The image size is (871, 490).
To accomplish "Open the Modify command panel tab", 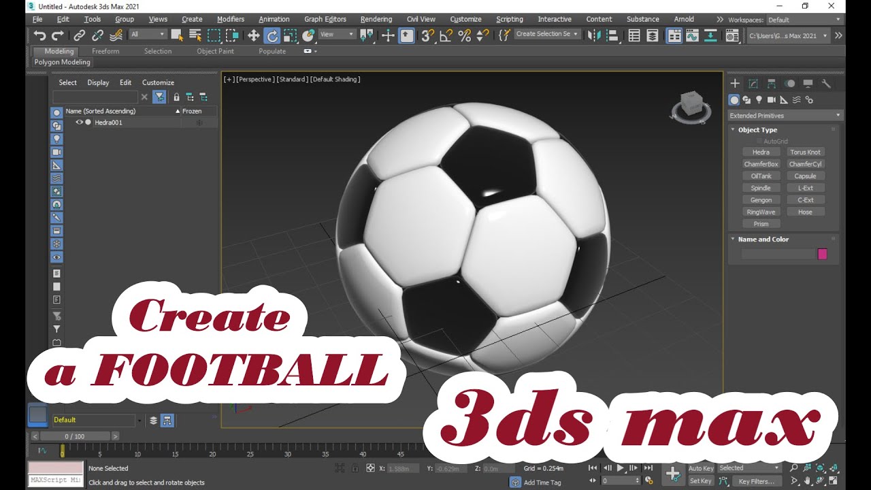I will coord(753,84).
